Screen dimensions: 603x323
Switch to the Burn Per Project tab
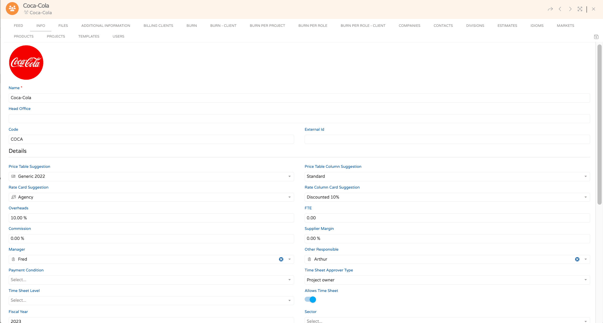[267, 26]
